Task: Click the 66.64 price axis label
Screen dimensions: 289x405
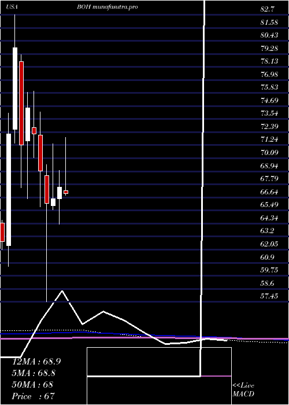Action: [x=269, y=192]
